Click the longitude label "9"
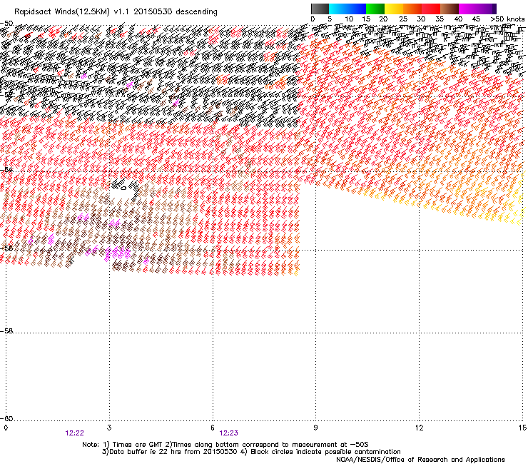 315,428
